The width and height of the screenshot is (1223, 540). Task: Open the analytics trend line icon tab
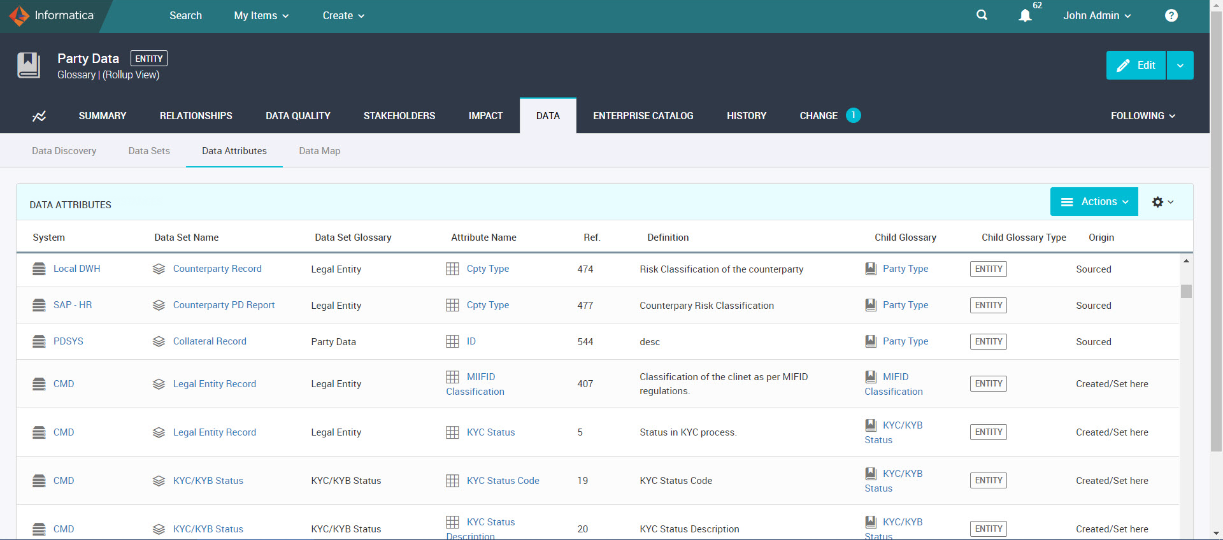39,116
